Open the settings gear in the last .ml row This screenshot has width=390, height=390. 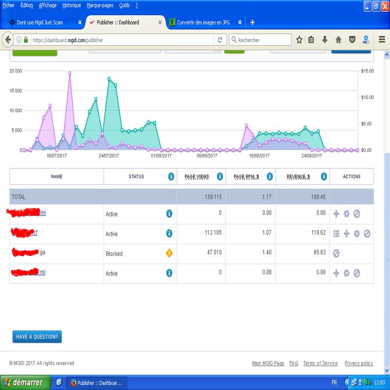click(347, 273)
